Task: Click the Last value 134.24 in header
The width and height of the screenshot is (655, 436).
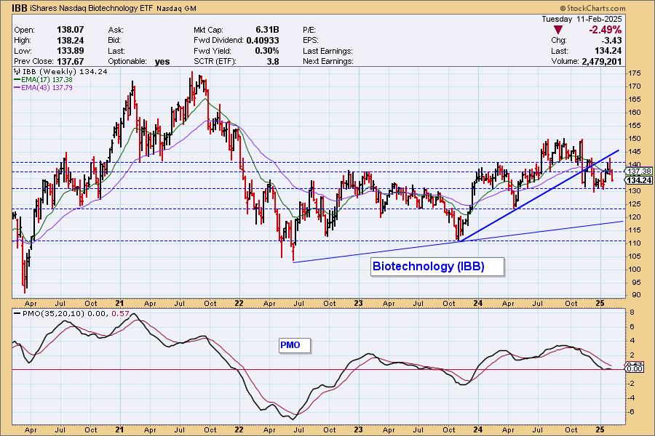Action: click(608, 51)
